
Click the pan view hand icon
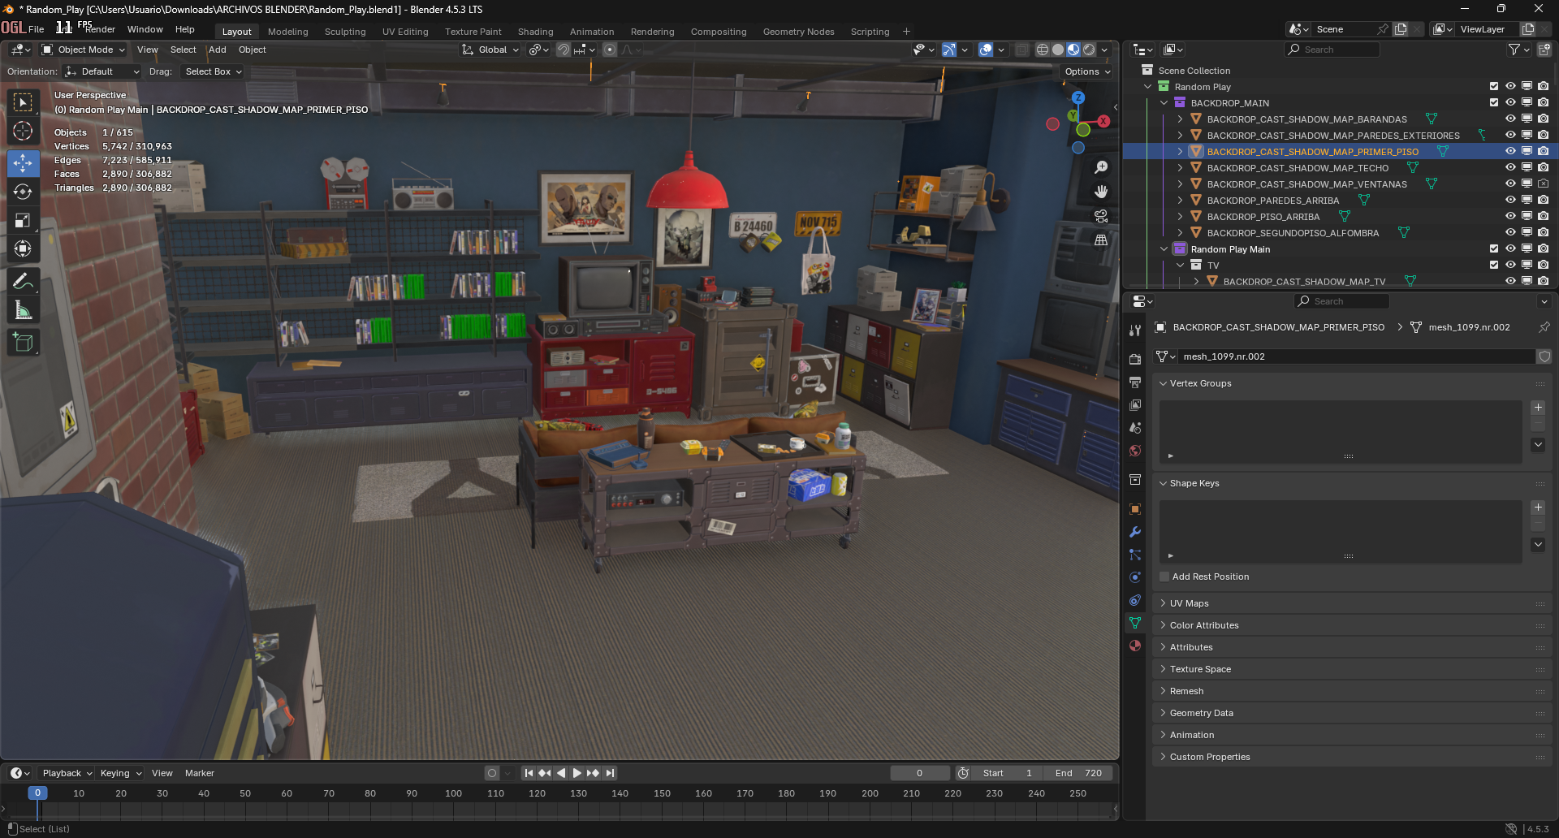[1101, 192]
